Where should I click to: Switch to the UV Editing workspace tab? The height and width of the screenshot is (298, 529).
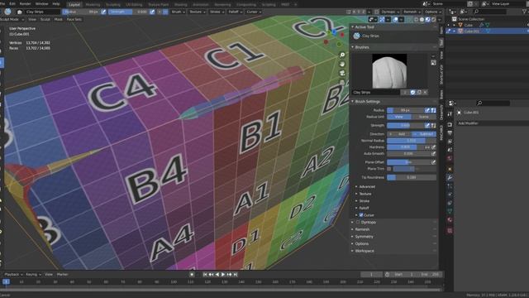134,5
